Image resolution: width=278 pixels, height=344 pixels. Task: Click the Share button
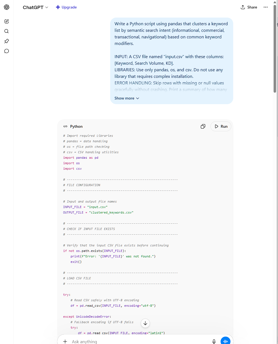click(x=249, y=7)
